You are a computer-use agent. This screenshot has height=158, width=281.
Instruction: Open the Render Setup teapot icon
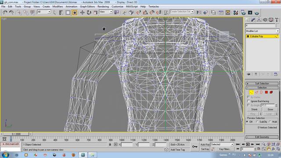coord(243,12)
